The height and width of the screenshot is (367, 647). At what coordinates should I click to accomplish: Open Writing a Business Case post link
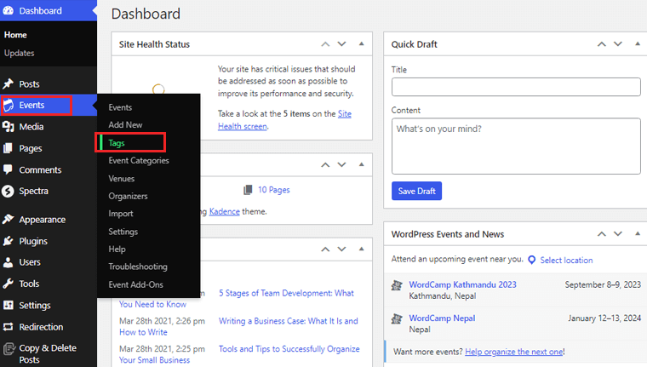289,321
